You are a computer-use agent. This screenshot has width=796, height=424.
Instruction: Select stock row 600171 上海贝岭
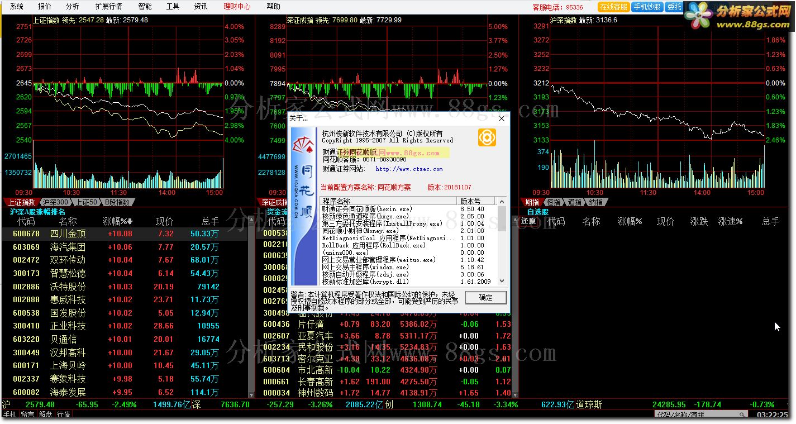(x=124, y=365)
